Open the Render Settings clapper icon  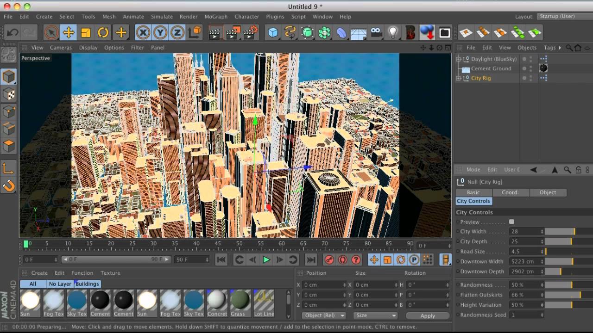[250, 32]
